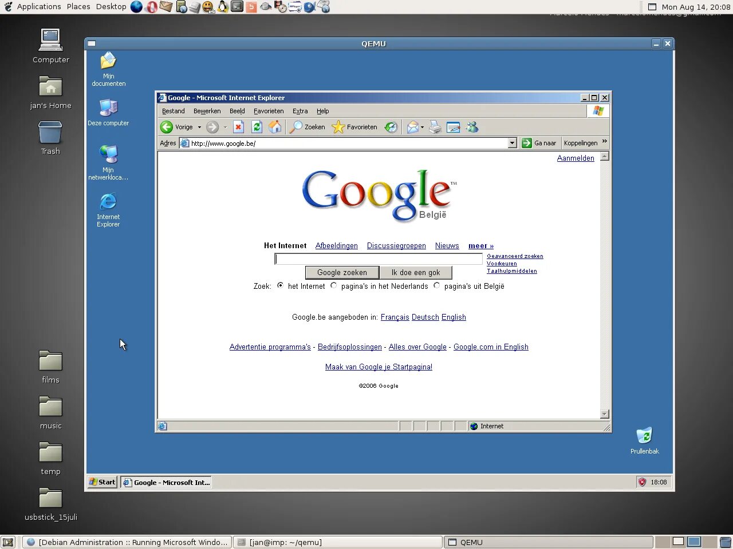Viewport: 733px width, 549px height.
Task: Click the Mail envelope toolbar icon
Action: pos(412,127)
